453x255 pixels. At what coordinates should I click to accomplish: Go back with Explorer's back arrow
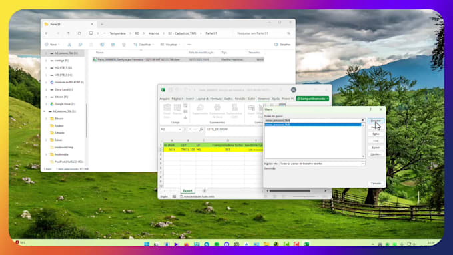tap(47, 33)
